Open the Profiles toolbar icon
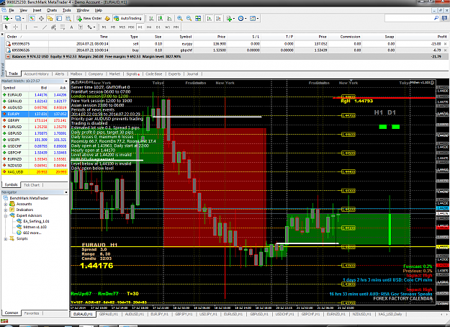This screenshot has height=327, width=450. tap(19, 19)
